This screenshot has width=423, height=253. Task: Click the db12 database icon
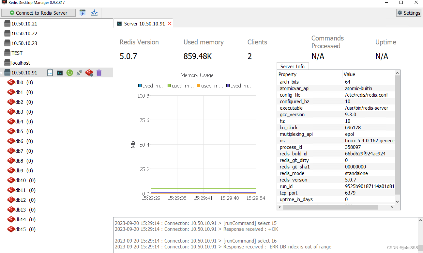[11, 200]
